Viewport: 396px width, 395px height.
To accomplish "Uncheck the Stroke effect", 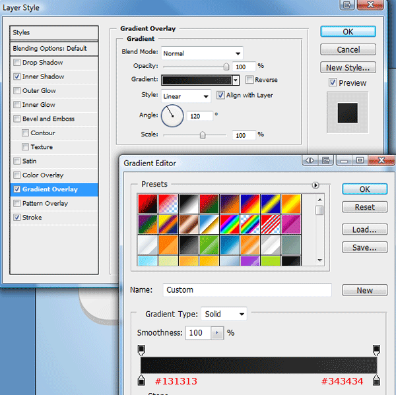I will [16, 218].
